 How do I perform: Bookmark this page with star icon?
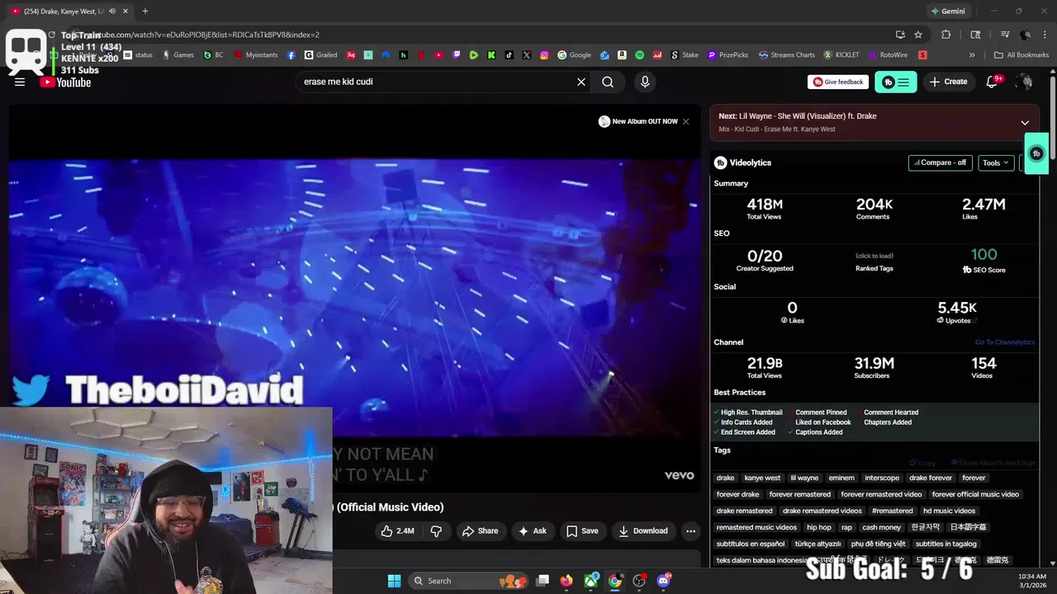pos(918,35)
